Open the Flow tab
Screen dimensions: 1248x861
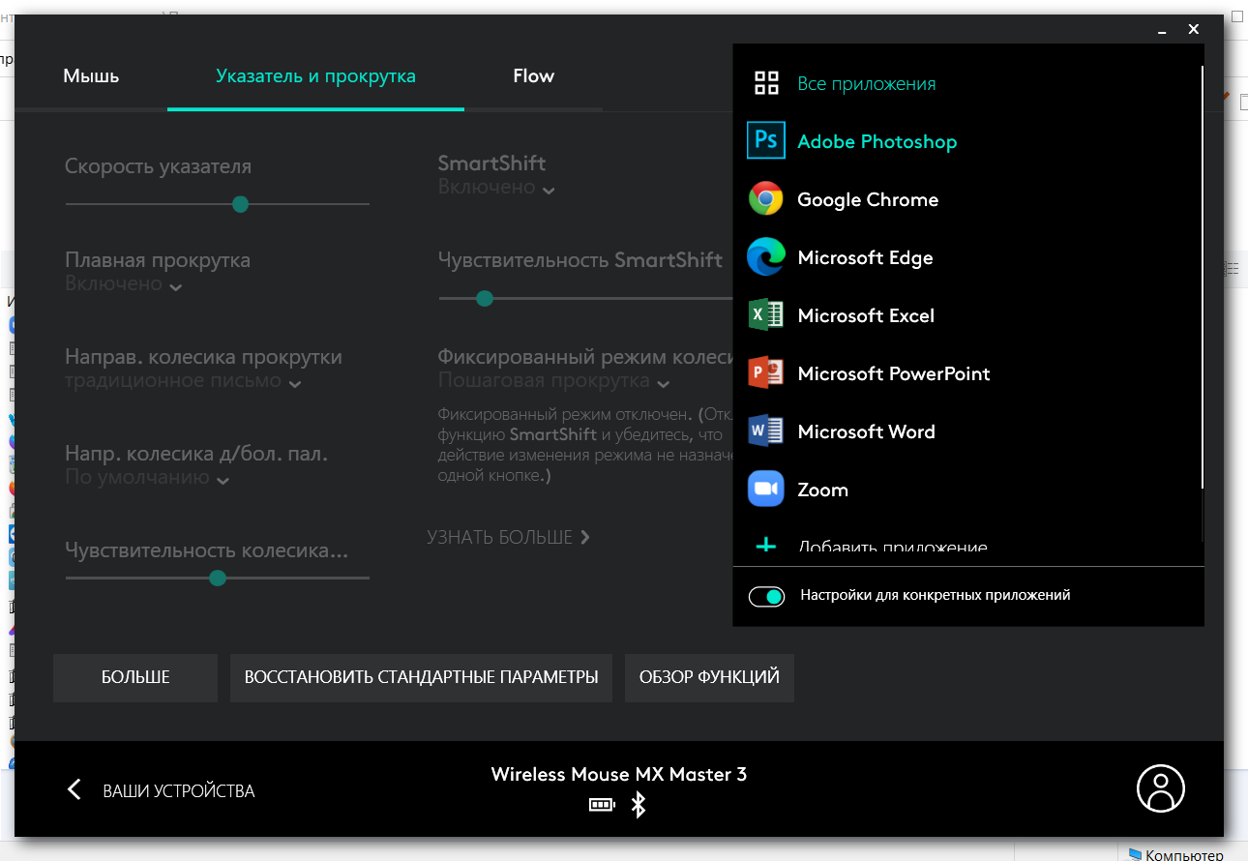pyautogui.click(x=533, y=76)
